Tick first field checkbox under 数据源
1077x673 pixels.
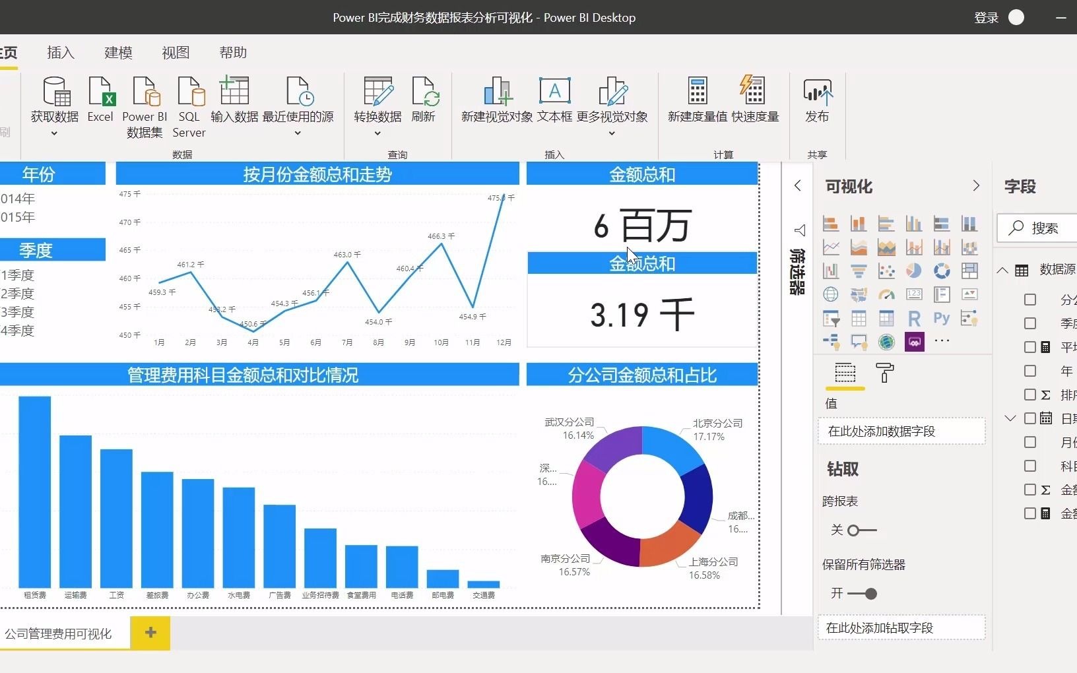(x=1030, y=300)
